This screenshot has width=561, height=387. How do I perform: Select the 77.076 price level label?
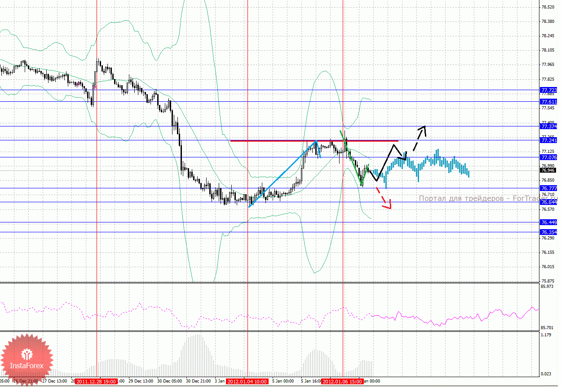[549, 157]
